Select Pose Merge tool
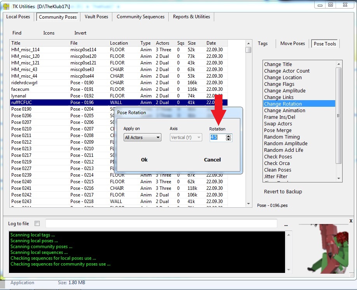This screenshot has height=290, width=357. point(278,130)
